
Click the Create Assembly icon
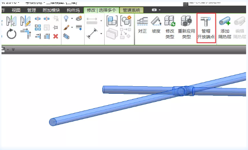coord(112,21)
